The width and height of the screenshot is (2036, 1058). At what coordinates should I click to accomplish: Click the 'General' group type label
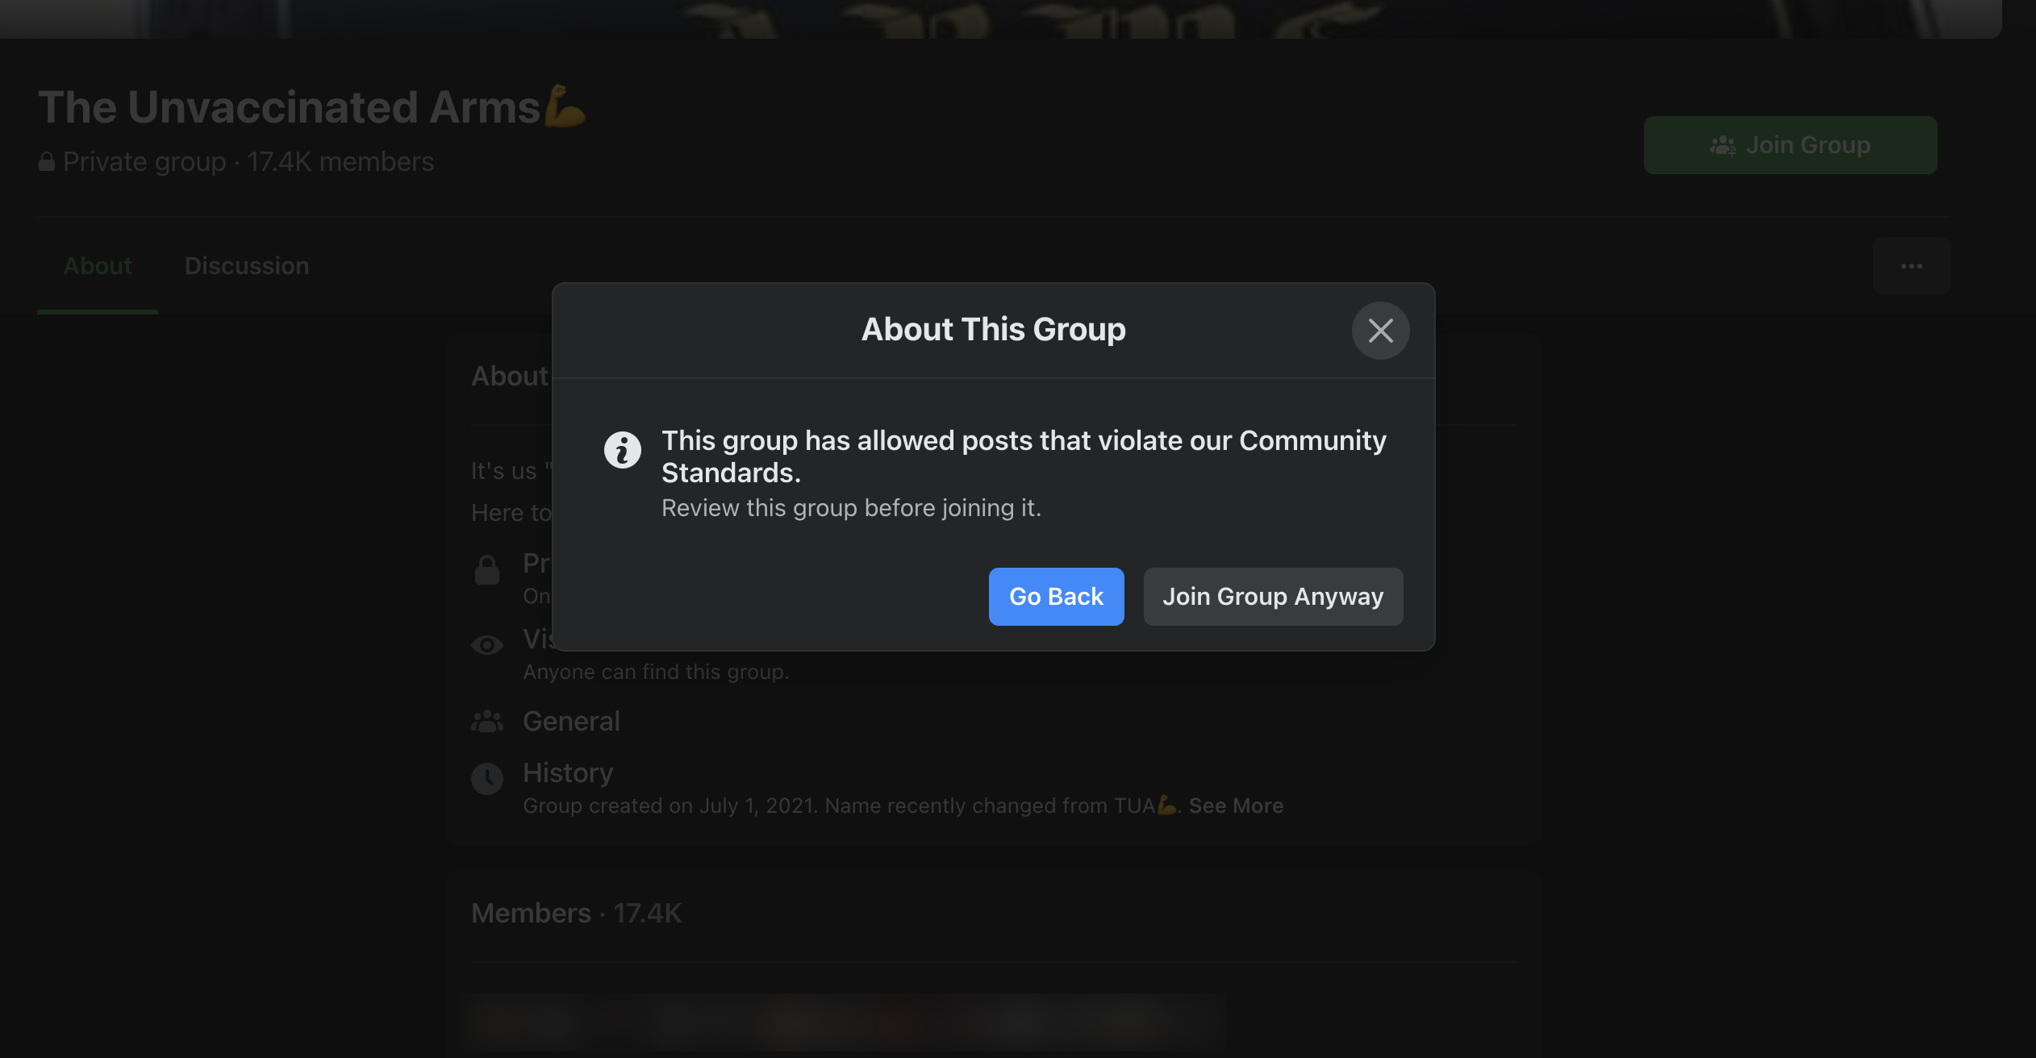click(571, 721)
